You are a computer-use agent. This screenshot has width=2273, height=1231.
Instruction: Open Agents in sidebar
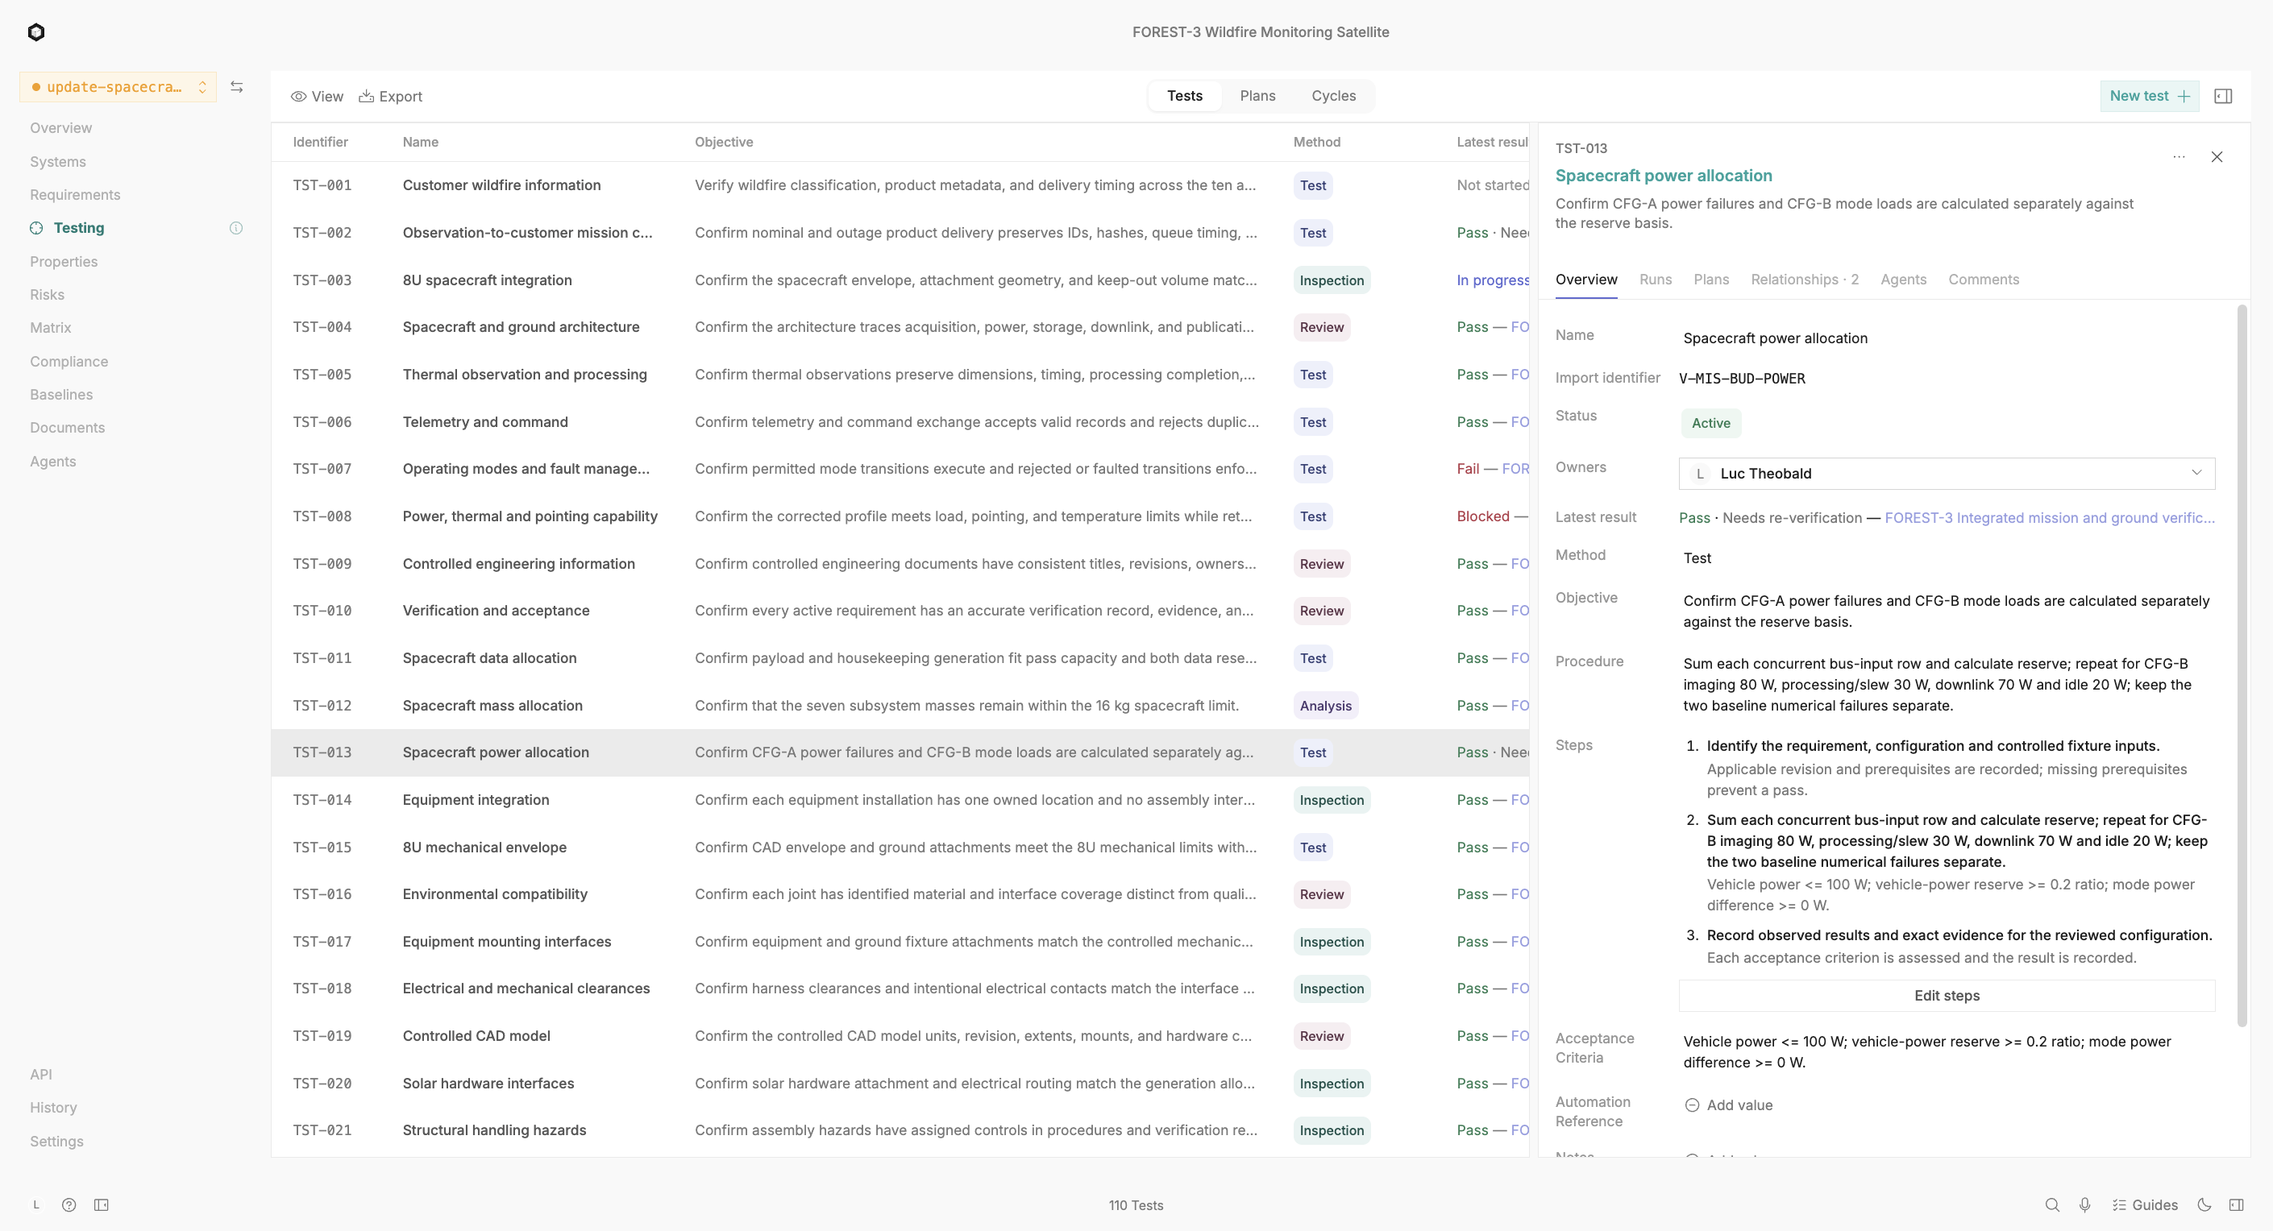click(x=53, y=461)
